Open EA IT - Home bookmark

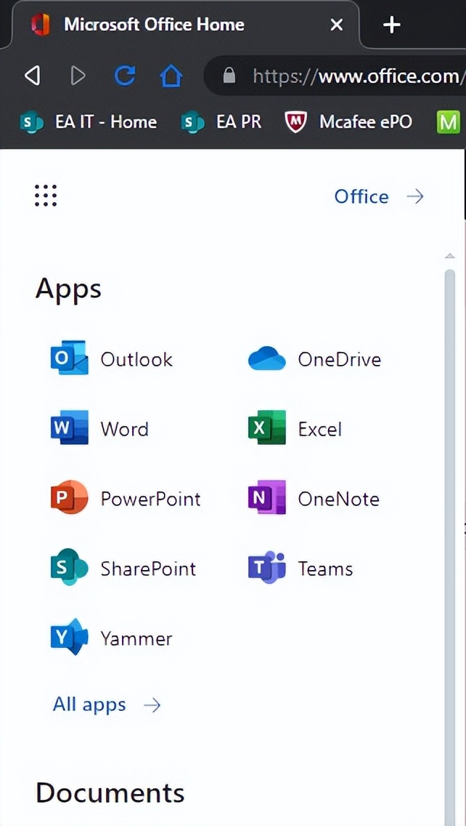(x=89, y=122)
